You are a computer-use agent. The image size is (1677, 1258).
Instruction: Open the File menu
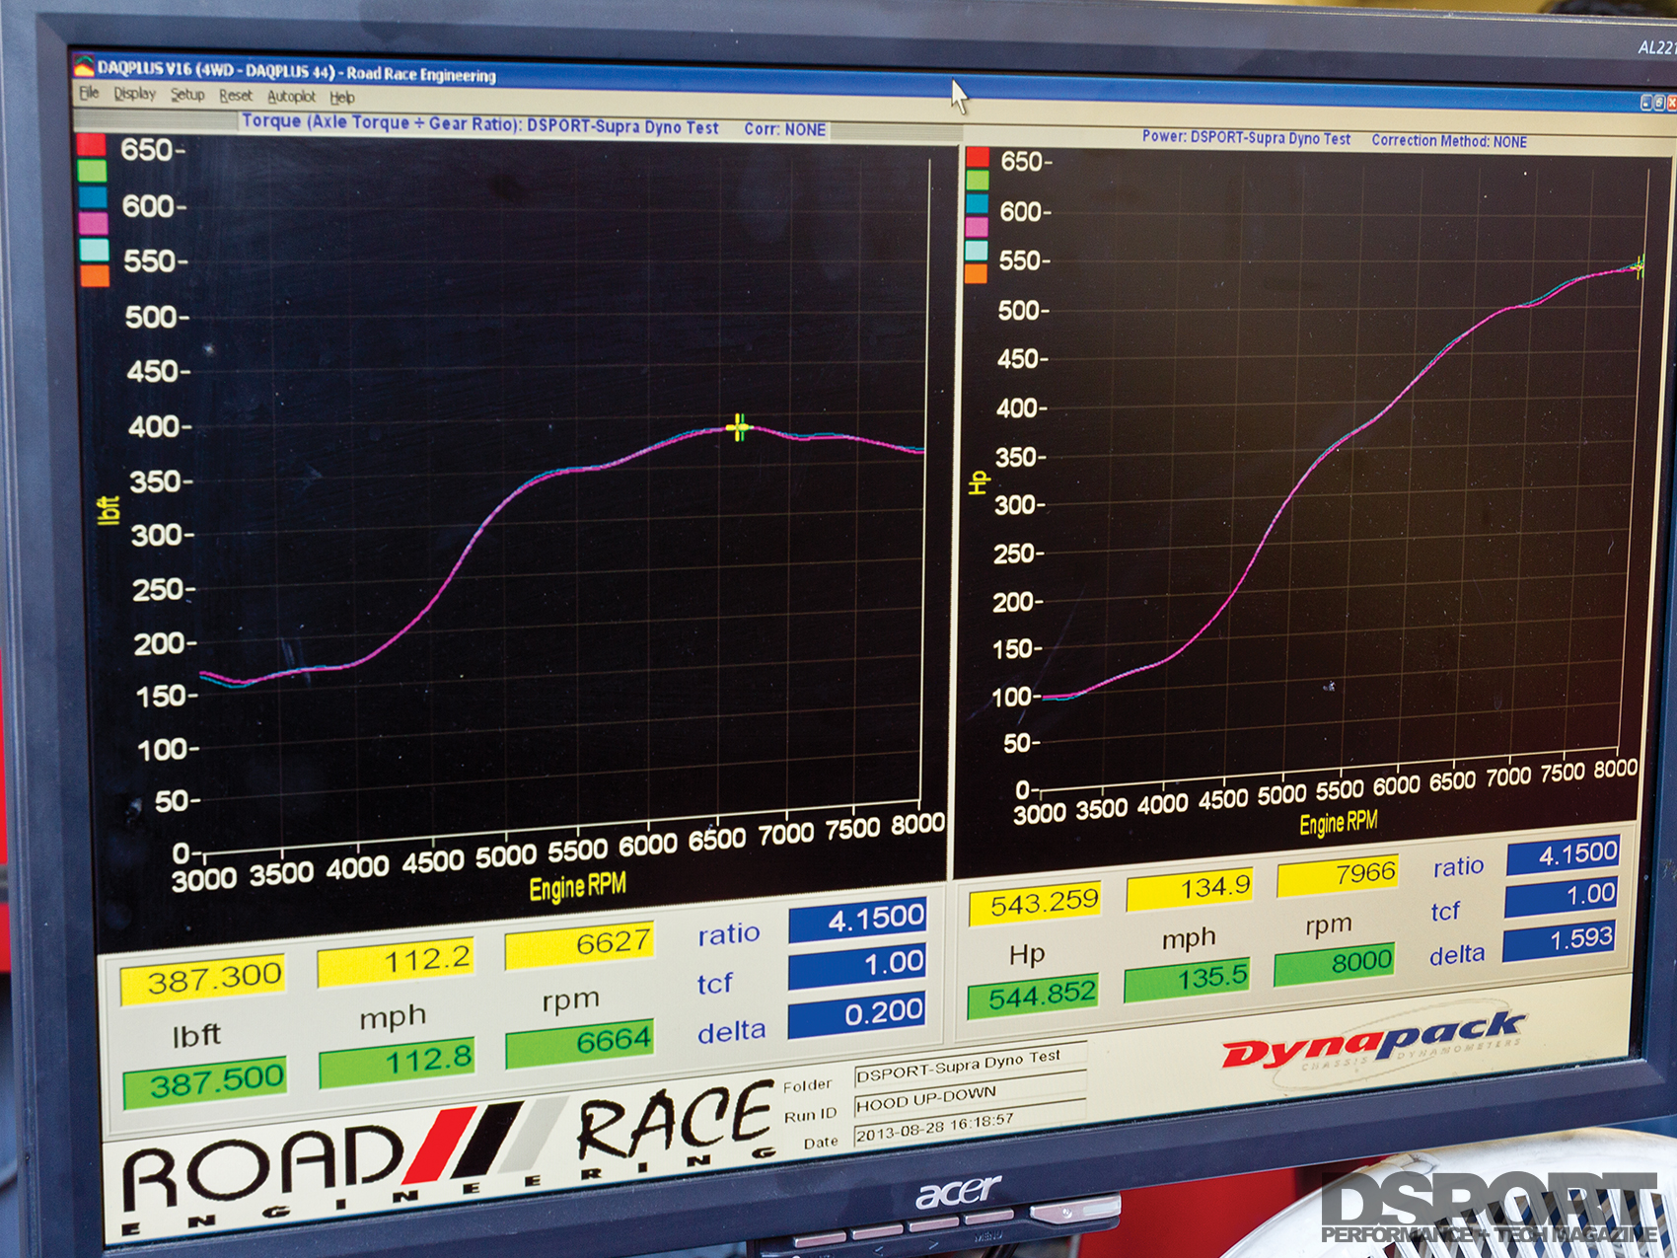(x=89, y=92)
